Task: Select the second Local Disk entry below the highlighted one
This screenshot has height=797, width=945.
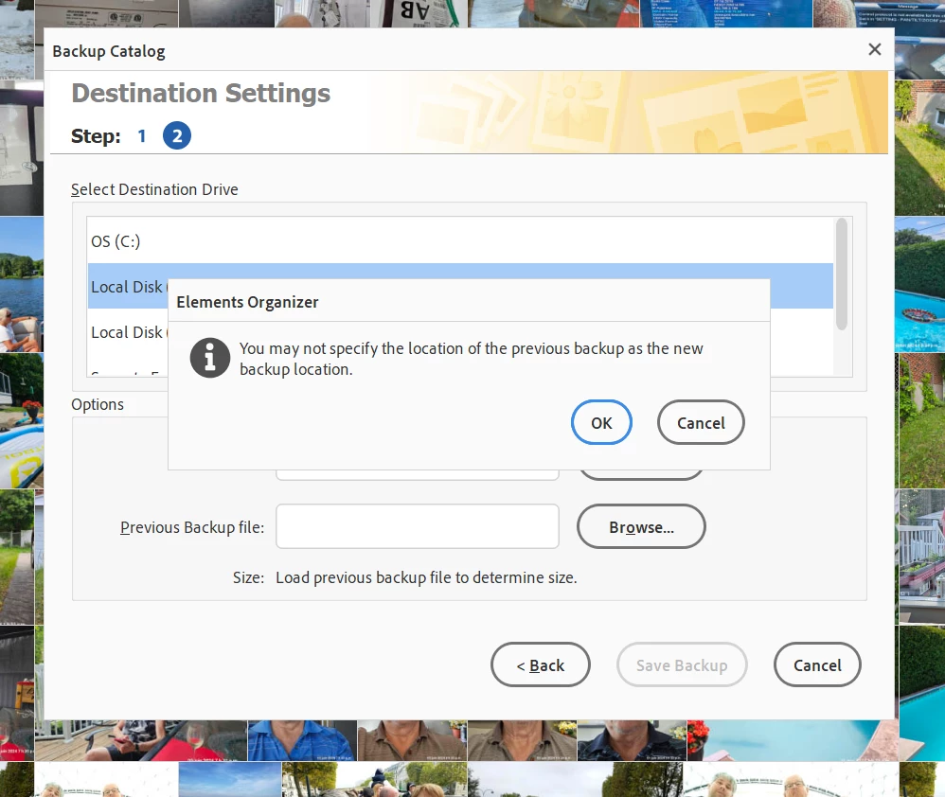Action: [x=127, y=332]
